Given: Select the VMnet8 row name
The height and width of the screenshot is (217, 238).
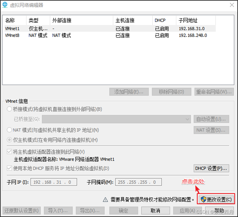Looking at the screenshot, I should click(12, 35).
